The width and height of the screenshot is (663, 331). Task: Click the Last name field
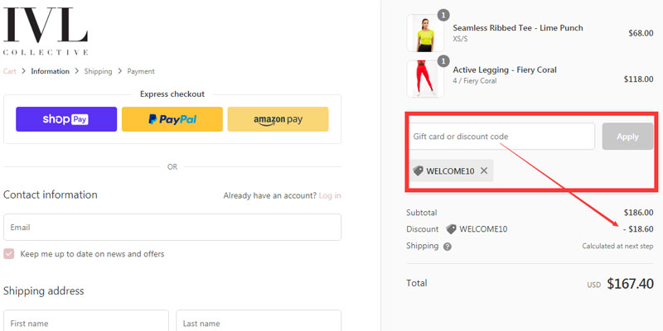[259, 323]
